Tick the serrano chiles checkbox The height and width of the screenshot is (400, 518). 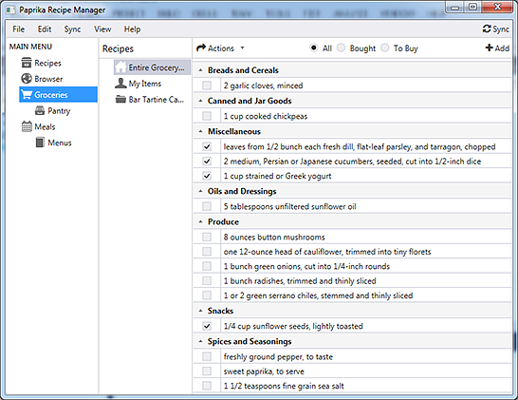click(x=207, y=295)
